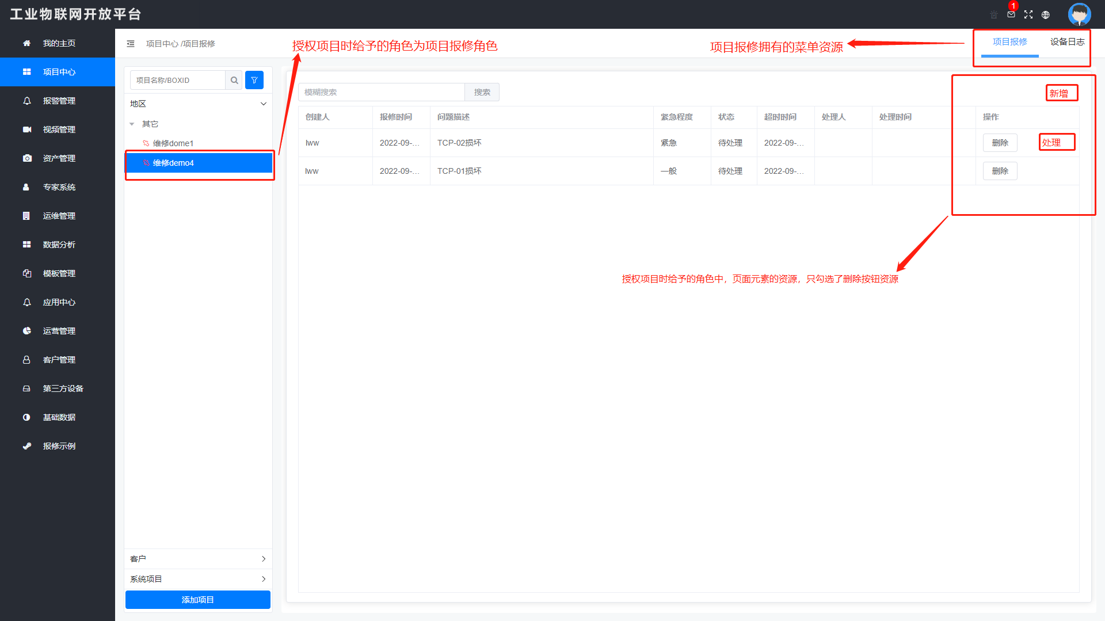Click the 项目报修 breadcrumb text
Image resolution: width=1105 pixels, height=621 pixels.
point(199,44)
